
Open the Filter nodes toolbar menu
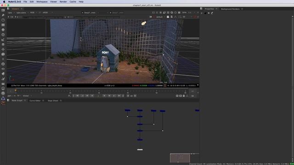3,35
